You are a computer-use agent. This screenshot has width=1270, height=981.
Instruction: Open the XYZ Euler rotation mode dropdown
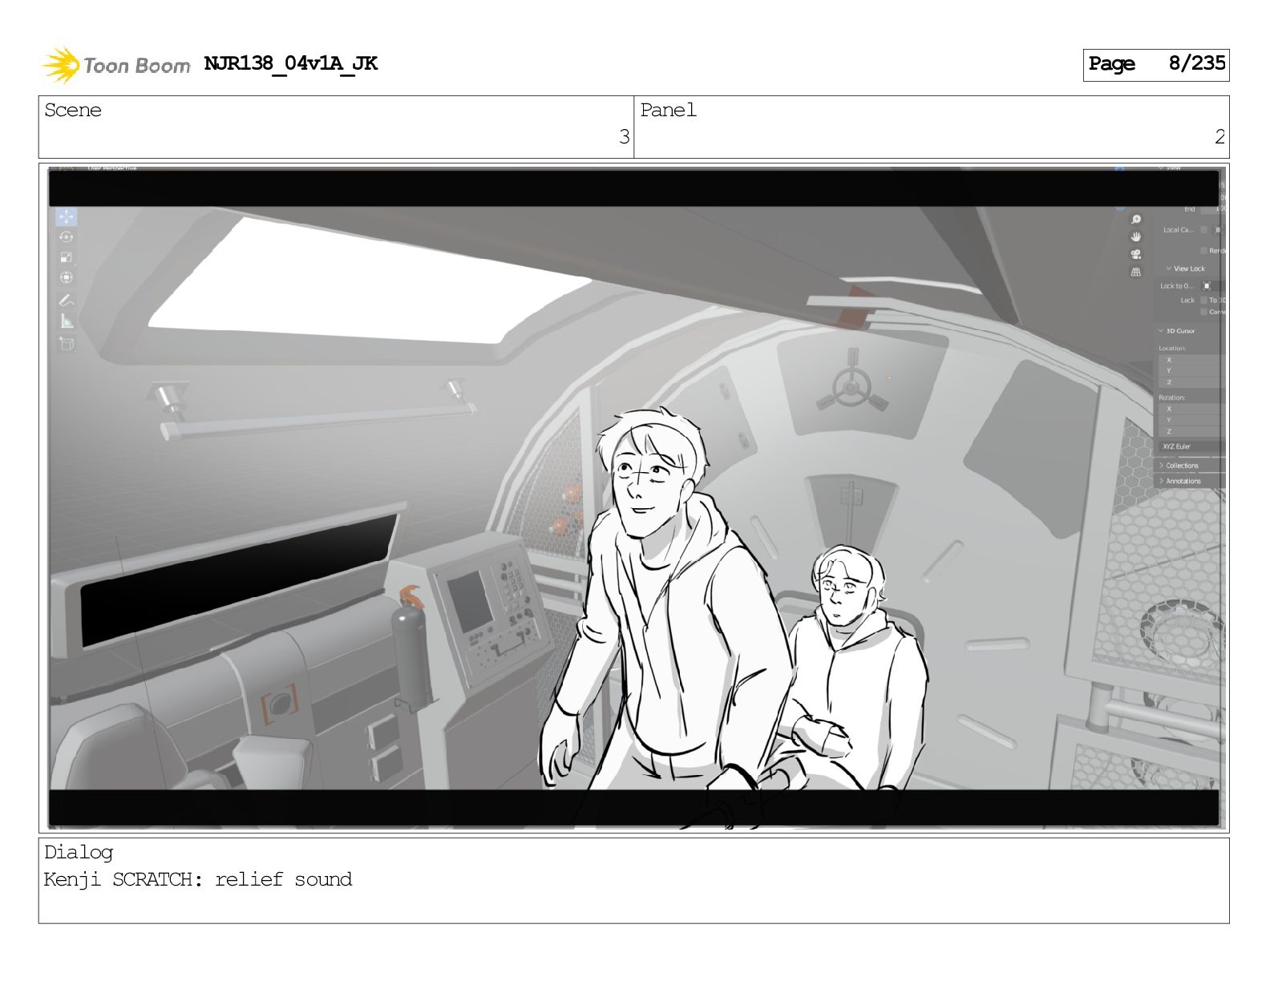pyautogui.click(x=1192, y=446)
